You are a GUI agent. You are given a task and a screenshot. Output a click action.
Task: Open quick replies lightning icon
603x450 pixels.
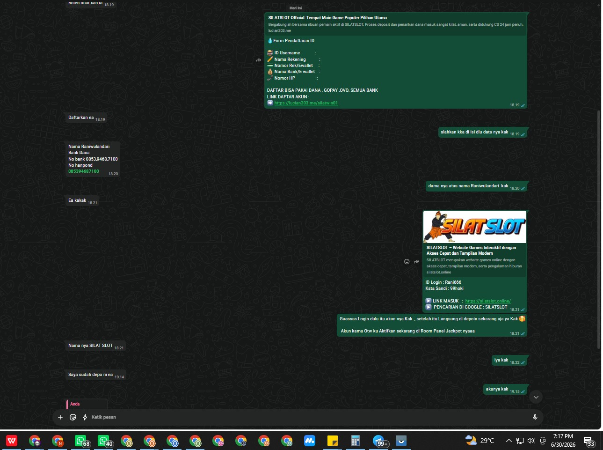(85, 417)
